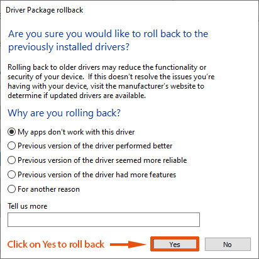
Task: Click the "Are you sure you would like" heading
Action: 108,40
